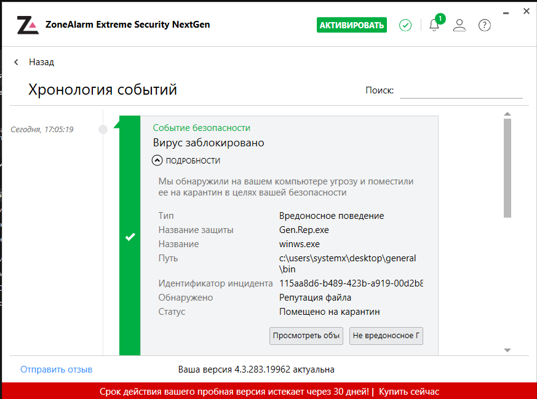Click the Купить сейчас link
This screenshot has width=537, height=399.
point(409,392)
